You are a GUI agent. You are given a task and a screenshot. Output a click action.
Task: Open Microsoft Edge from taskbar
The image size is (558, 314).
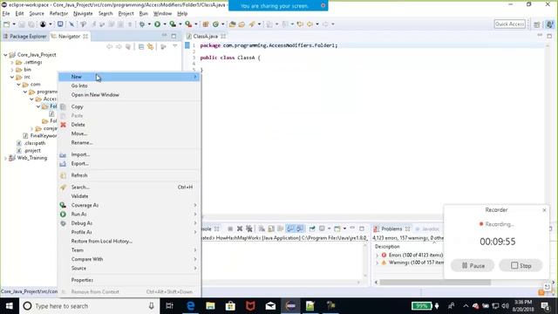tap(190, 306)
